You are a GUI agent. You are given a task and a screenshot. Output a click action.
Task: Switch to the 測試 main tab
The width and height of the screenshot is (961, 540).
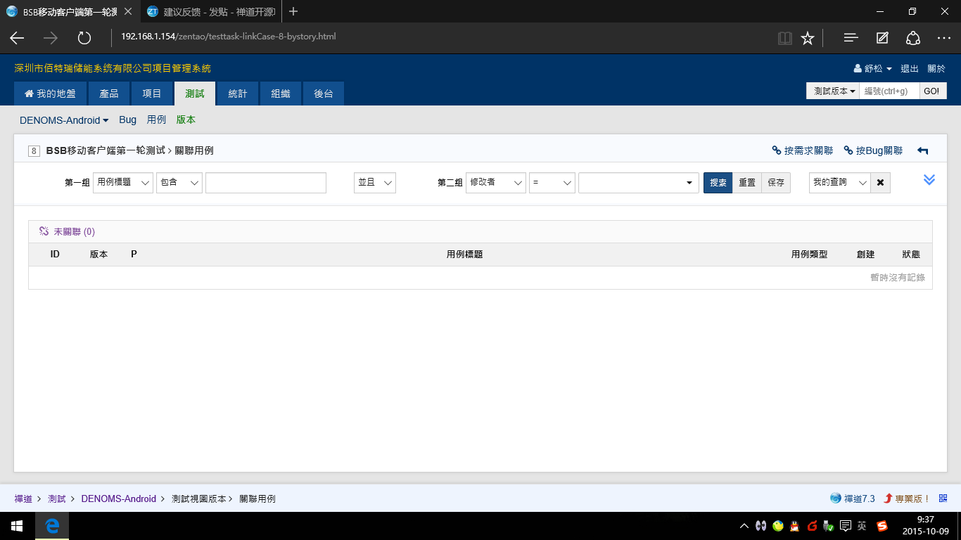195,94
